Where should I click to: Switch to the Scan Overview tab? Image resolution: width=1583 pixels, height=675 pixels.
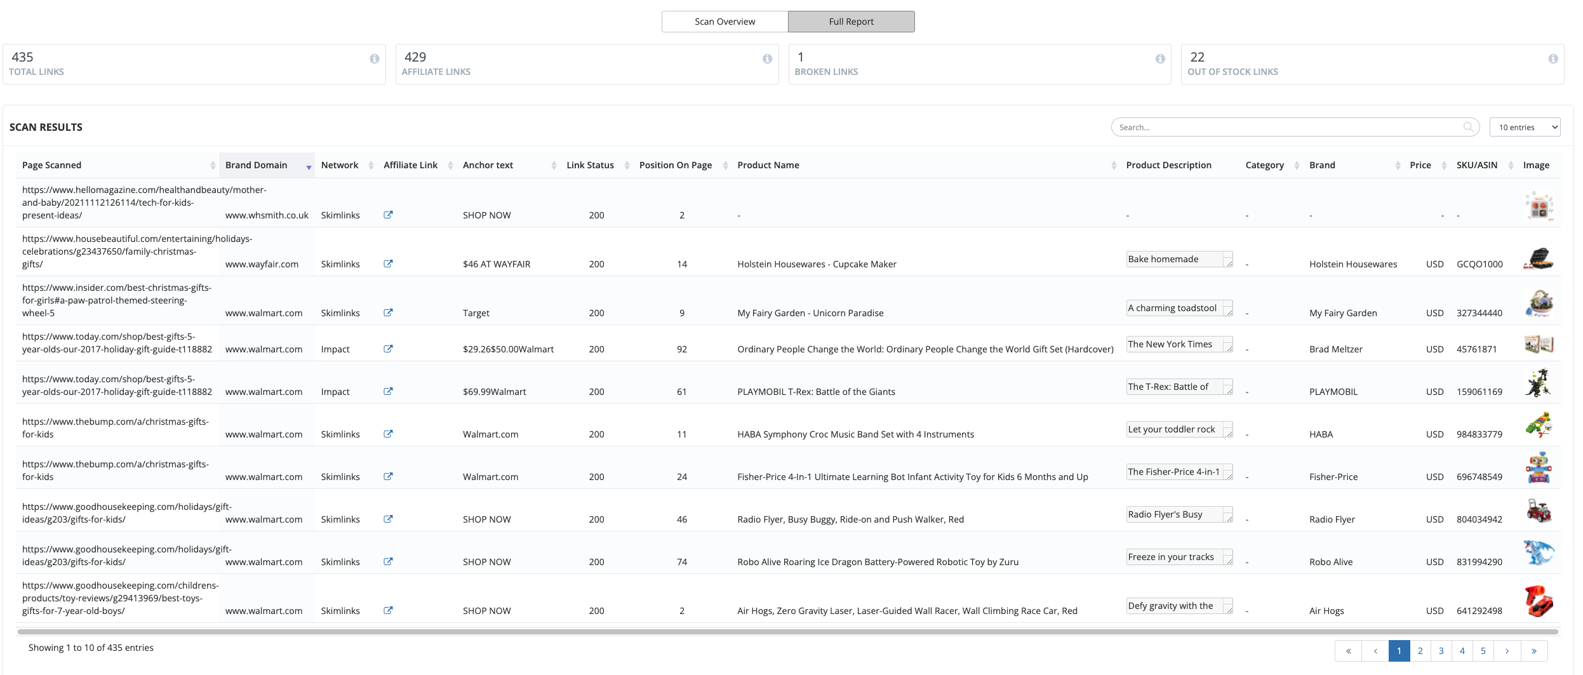(x=725, y=22)
